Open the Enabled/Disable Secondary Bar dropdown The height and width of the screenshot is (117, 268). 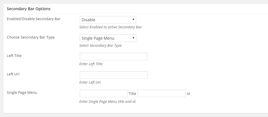[108, 20]
